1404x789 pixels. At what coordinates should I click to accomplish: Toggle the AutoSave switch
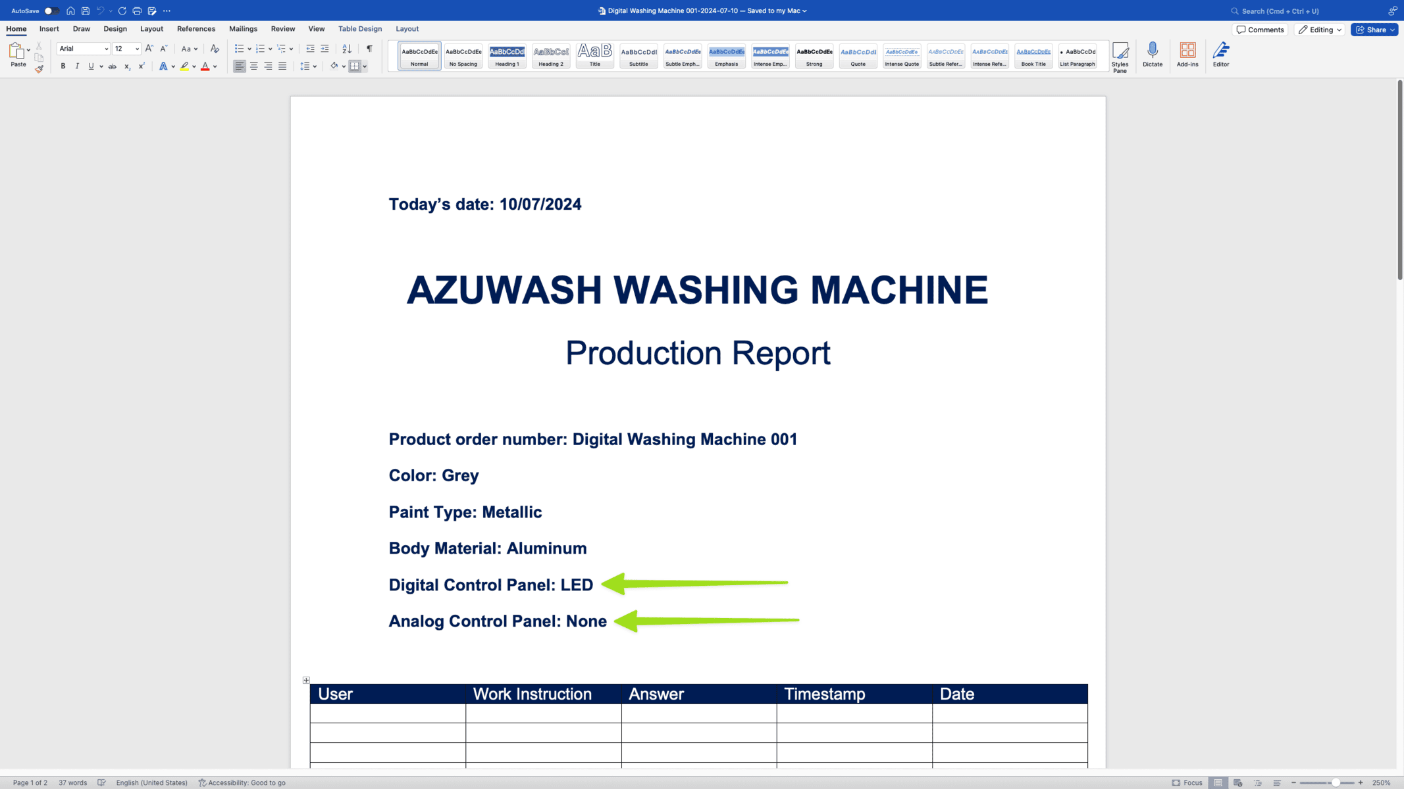pos(51,11)
